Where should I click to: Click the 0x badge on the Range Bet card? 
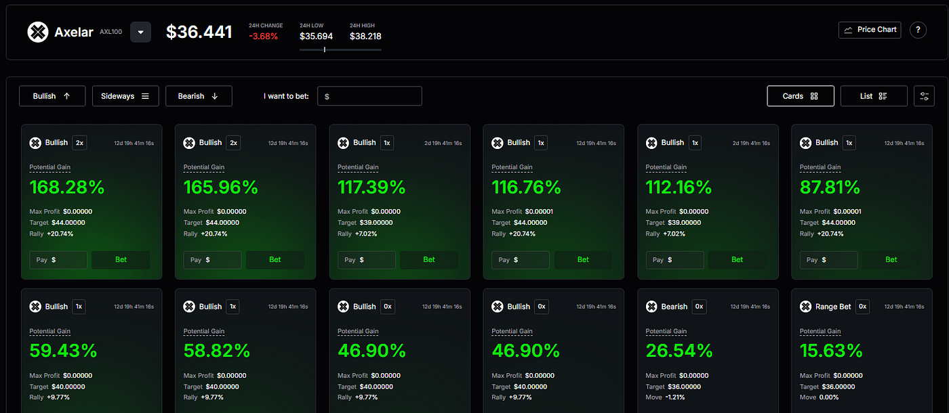tap(862, 307)
